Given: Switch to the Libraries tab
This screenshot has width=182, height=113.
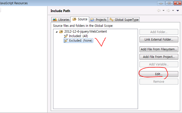Looking at the screenshot, I should click(x=61, y=20).
